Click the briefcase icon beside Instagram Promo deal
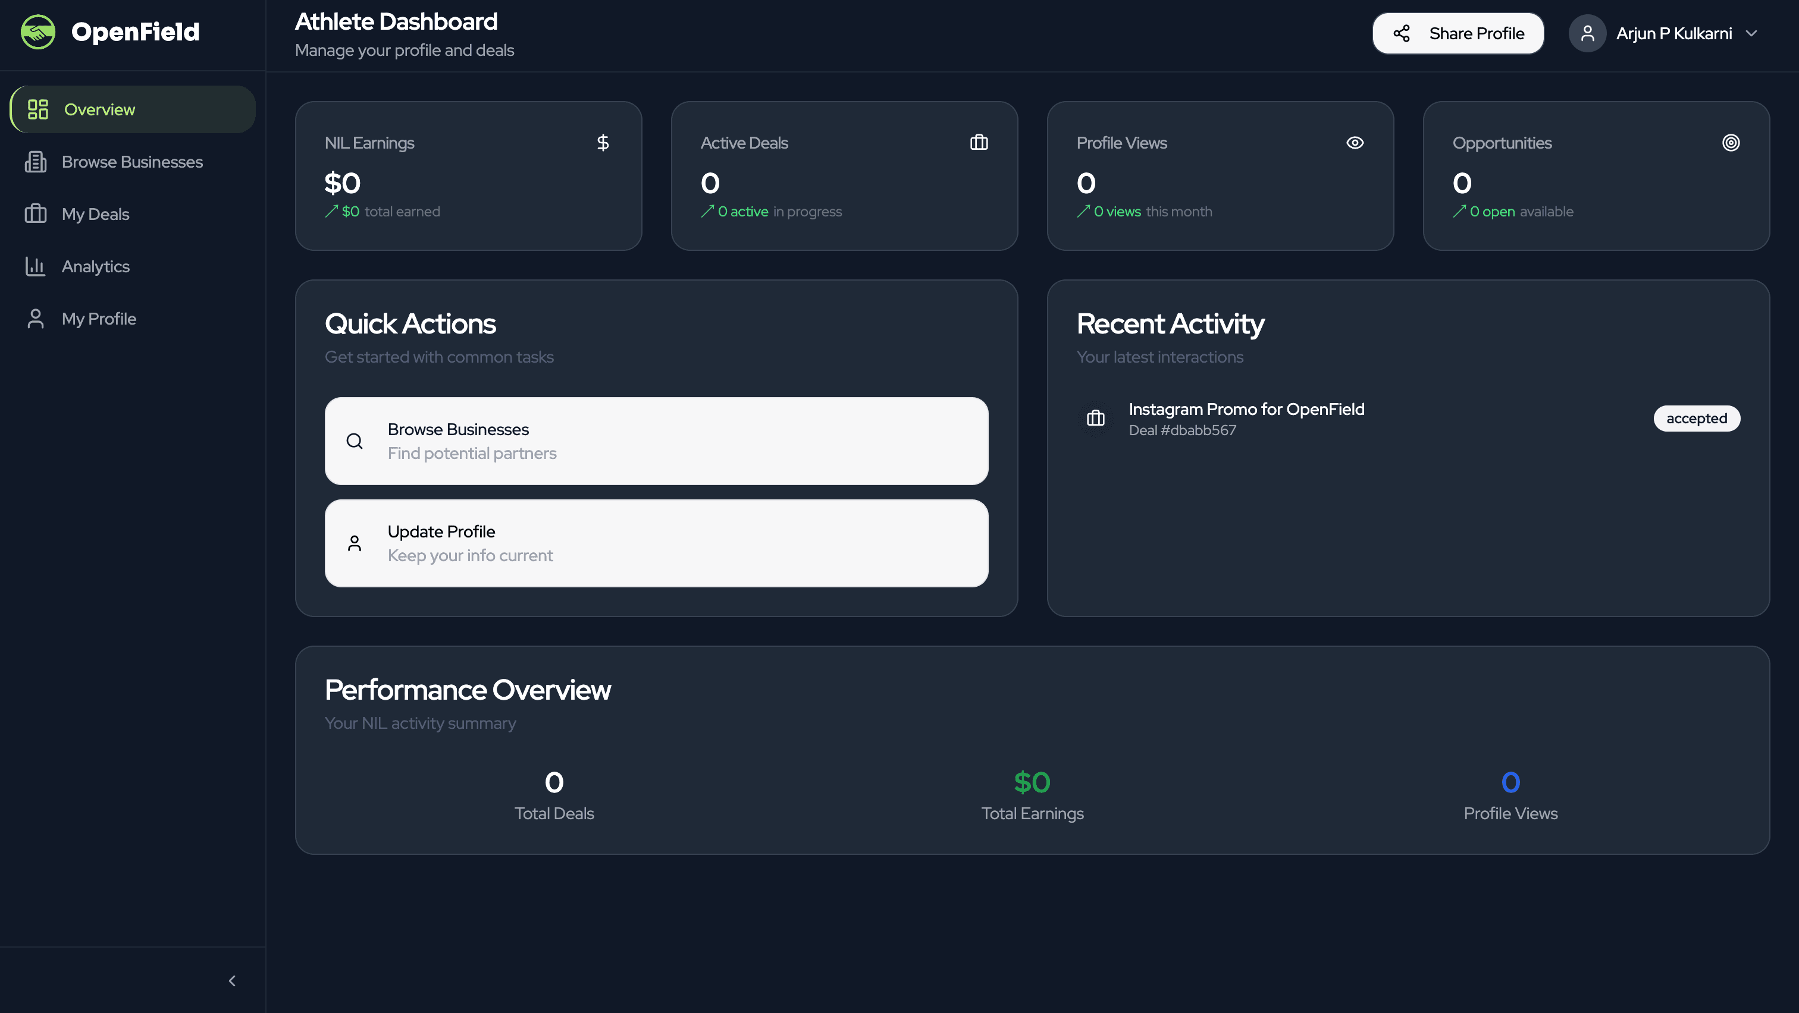Image resolution: width=1799 pixels, height=1013 pixels. tap(1095, 419)
